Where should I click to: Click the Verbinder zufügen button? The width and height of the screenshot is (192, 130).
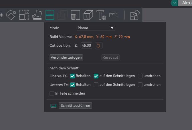tap(66, 57)
